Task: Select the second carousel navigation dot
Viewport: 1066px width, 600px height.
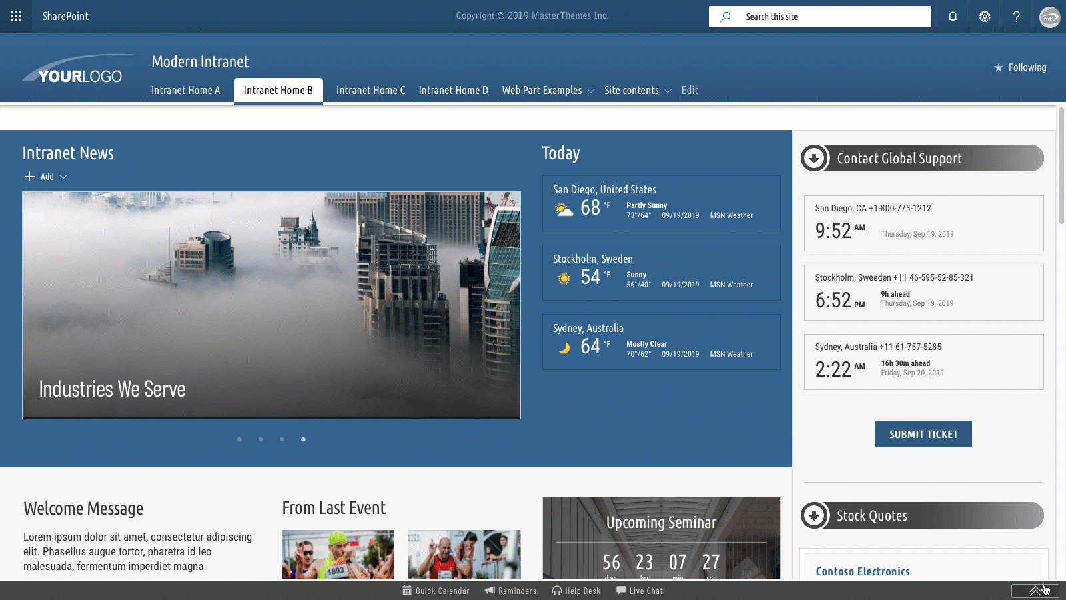Action: [x=261, y=439]
